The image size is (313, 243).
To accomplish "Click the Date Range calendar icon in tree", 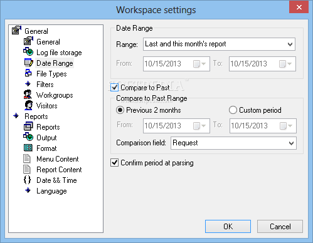I will (x=28, y=63).
